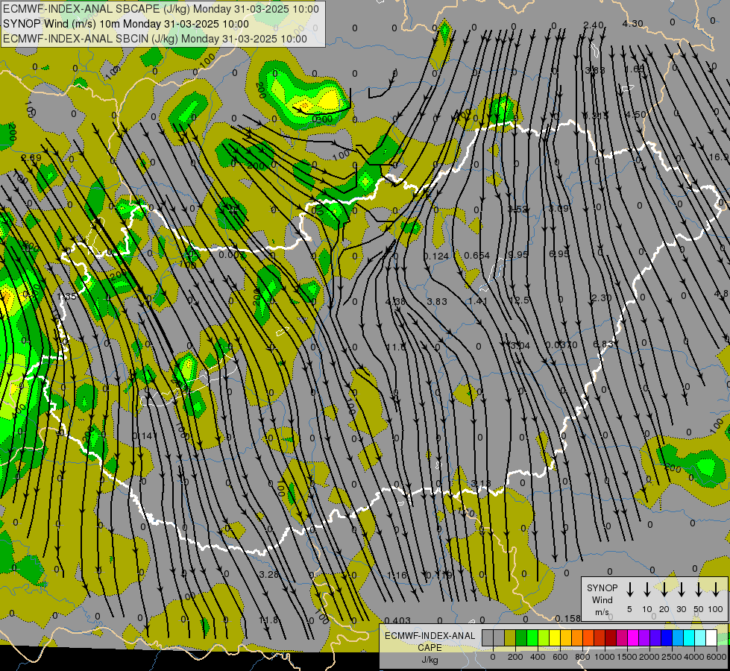The image size is (730, 671).
Task: Click the 1.65 value on the map
Action: (x=635, y=69)
